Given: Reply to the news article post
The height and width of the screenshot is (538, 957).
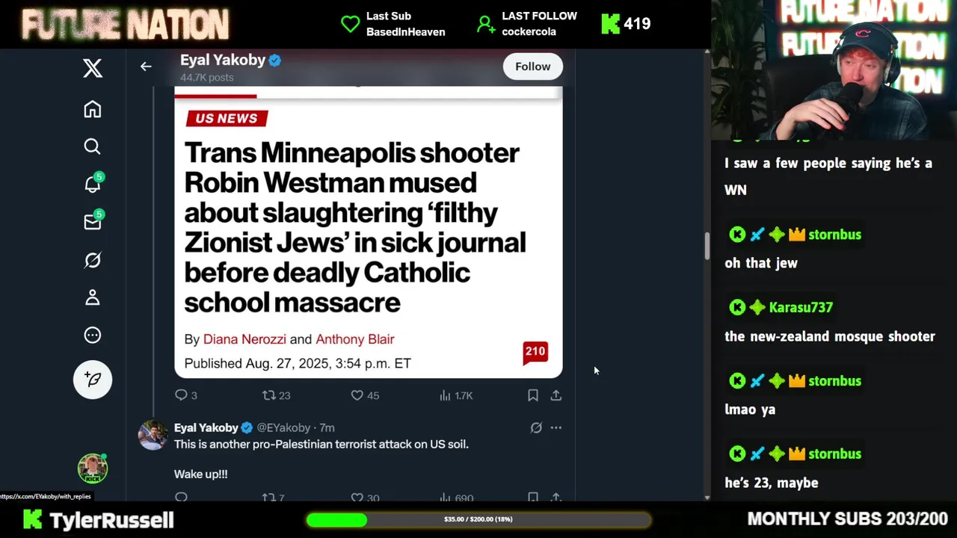Looking at the screenshot, I should (181, 395).
